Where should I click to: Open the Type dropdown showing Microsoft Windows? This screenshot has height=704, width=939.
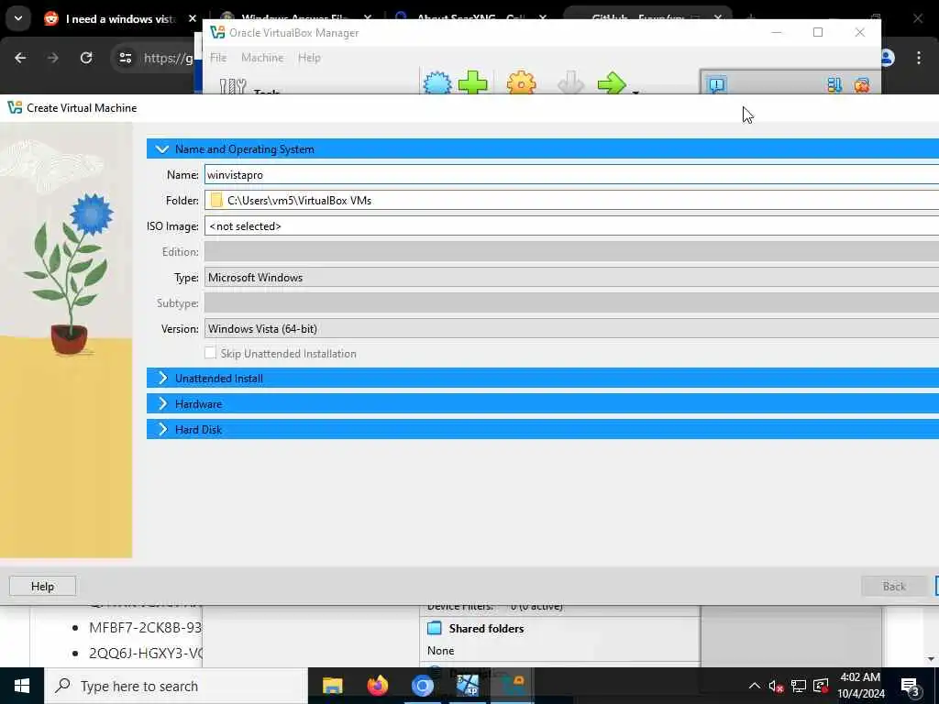pyautogui.click(x=571, y=277)
